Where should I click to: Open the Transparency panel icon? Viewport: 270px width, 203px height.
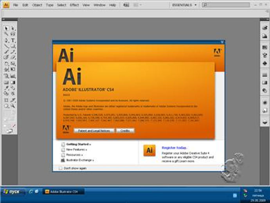265,91
